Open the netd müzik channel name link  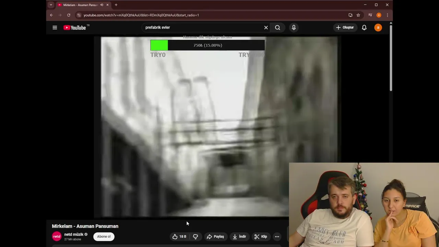pos(74,234)
